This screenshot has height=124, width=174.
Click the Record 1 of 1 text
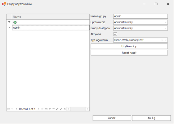(x=27, y=109)
